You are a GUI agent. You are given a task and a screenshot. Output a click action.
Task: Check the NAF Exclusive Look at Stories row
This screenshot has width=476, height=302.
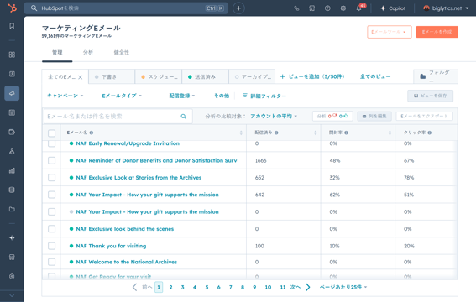pyautogui.click(x=51, y=177)
